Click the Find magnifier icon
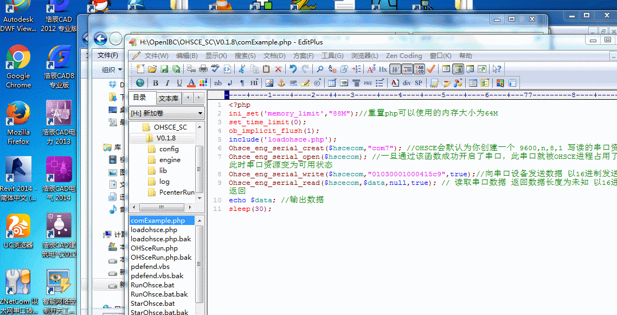 click(320, 69)
